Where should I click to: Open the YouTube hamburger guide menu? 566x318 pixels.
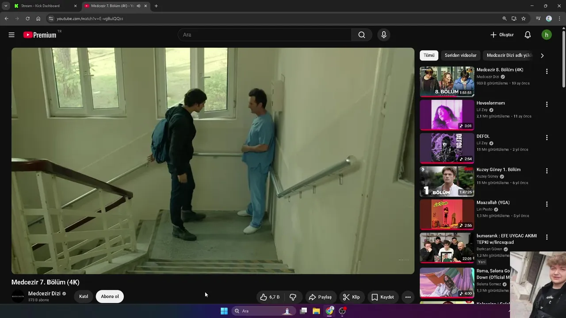coord(11,35)
